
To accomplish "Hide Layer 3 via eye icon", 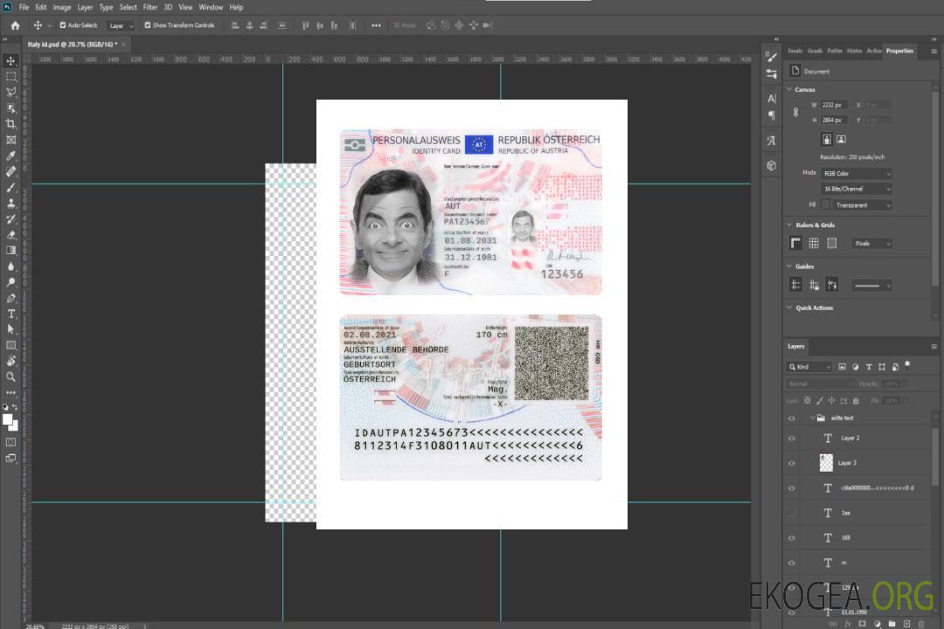I will [792, 464].
